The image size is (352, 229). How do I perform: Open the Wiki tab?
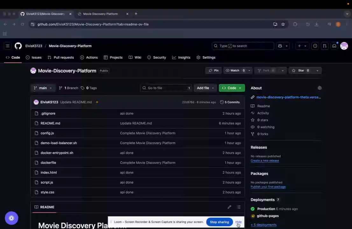[135, 58]
